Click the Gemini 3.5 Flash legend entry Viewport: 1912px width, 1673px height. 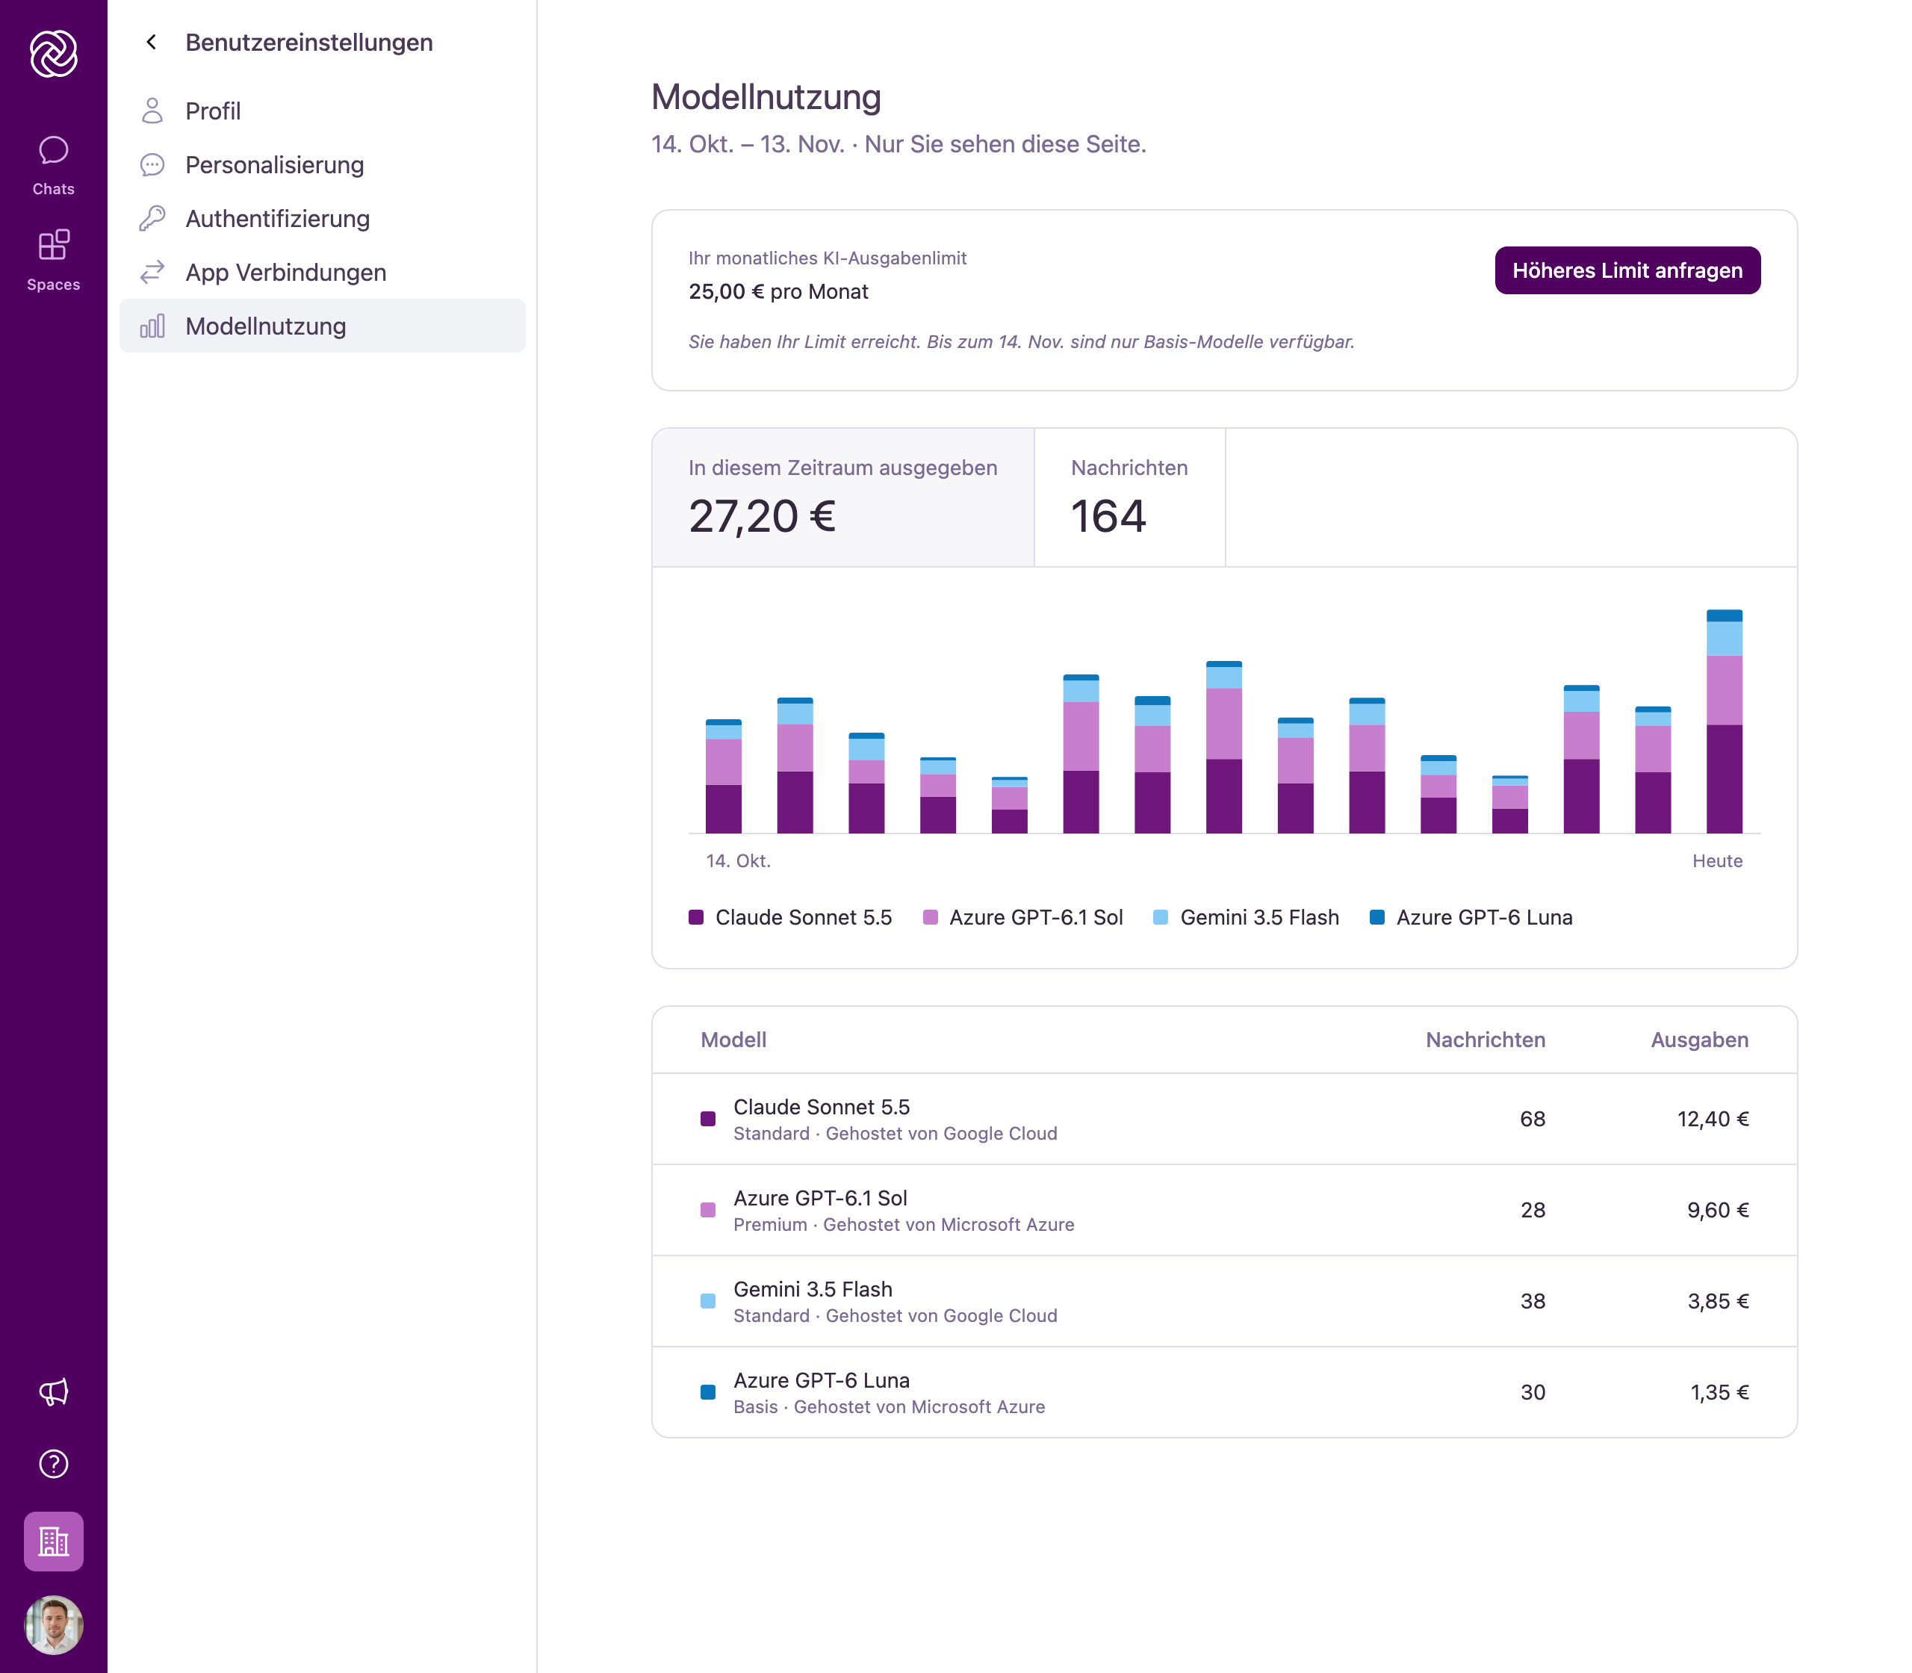(1246, 918)
